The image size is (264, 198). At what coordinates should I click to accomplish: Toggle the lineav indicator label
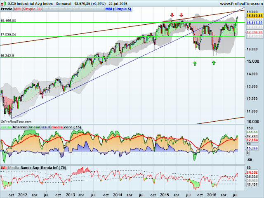coord(35,127)
